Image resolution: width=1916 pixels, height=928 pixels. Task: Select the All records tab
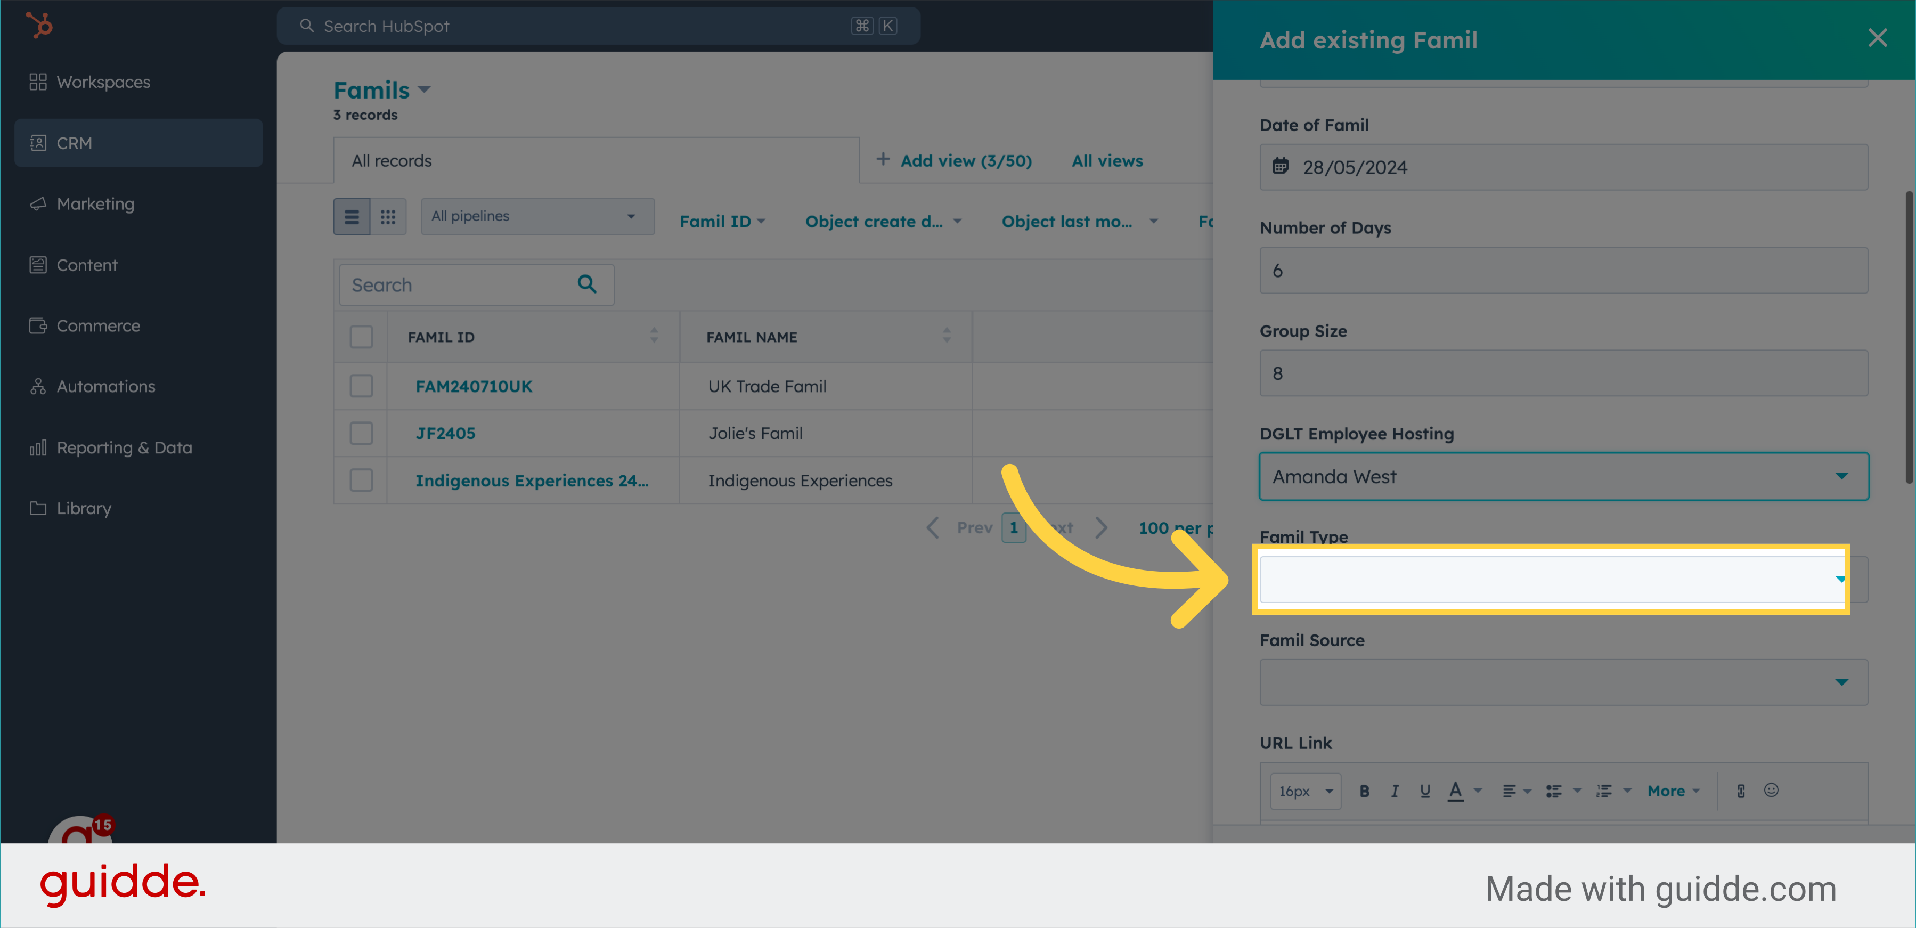coord(391,161)
